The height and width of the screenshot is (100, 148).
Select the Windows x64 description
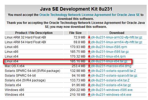click(14, 95)
